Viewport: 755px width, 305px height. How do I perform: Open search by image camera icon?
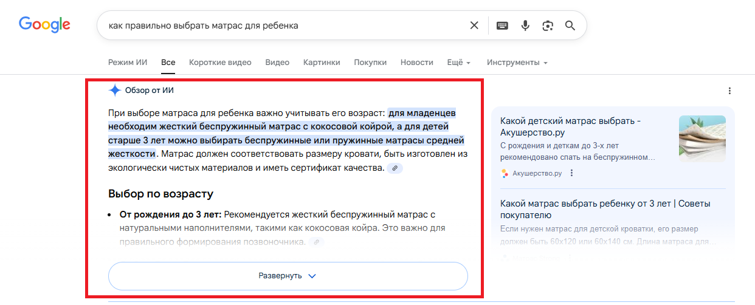548,26
